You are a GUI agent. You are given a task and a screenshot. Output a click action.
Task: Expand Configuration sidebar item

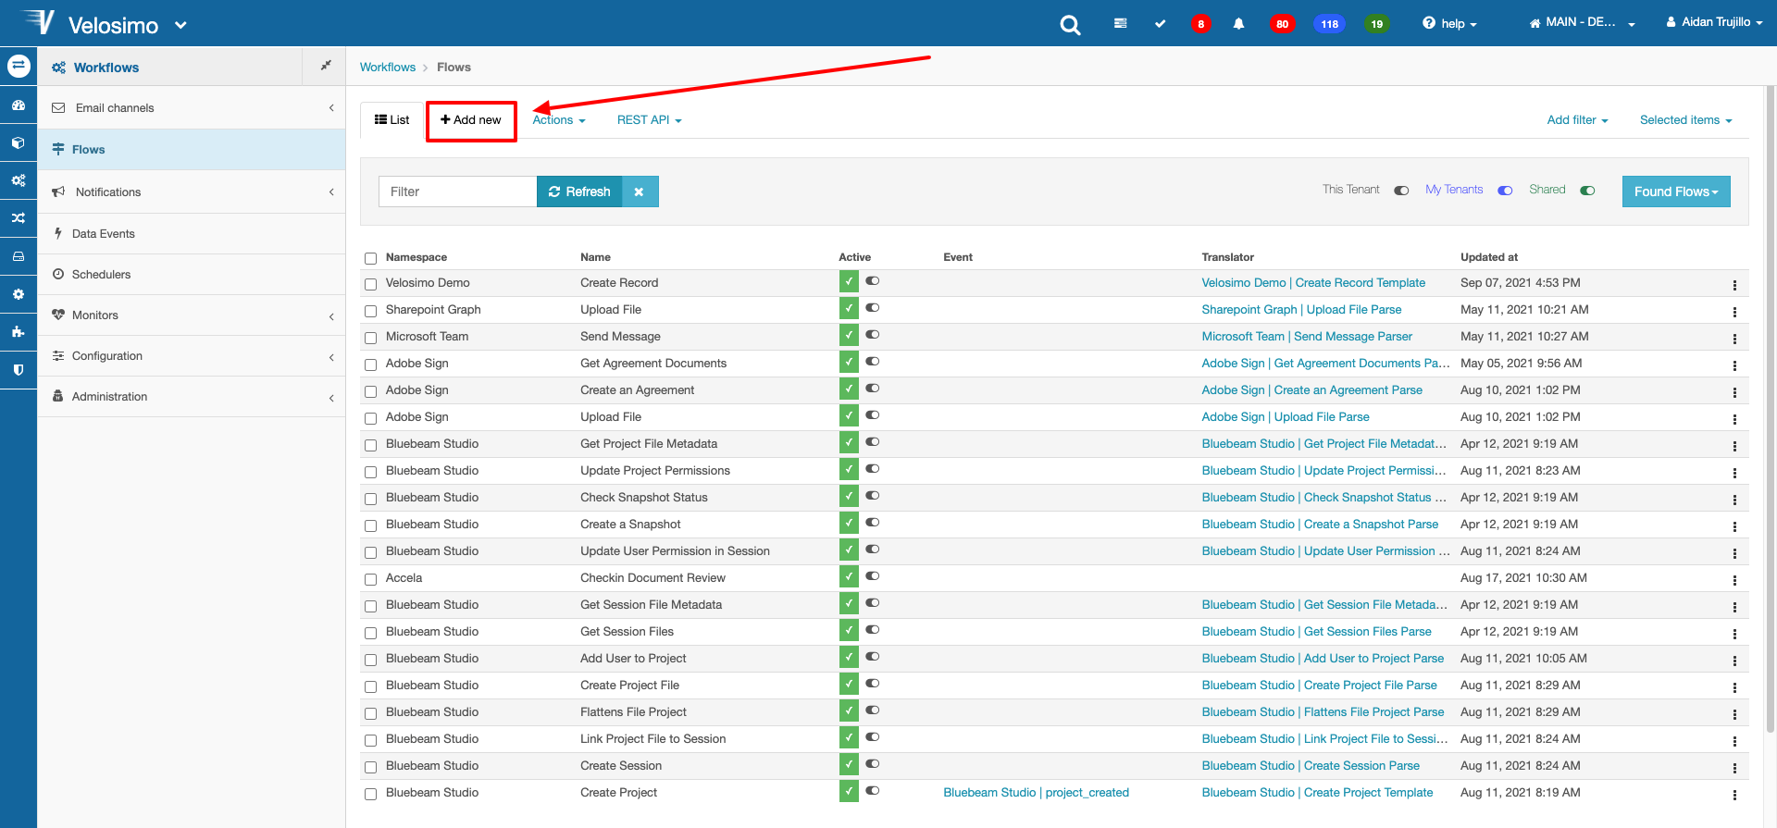[192, 356]
